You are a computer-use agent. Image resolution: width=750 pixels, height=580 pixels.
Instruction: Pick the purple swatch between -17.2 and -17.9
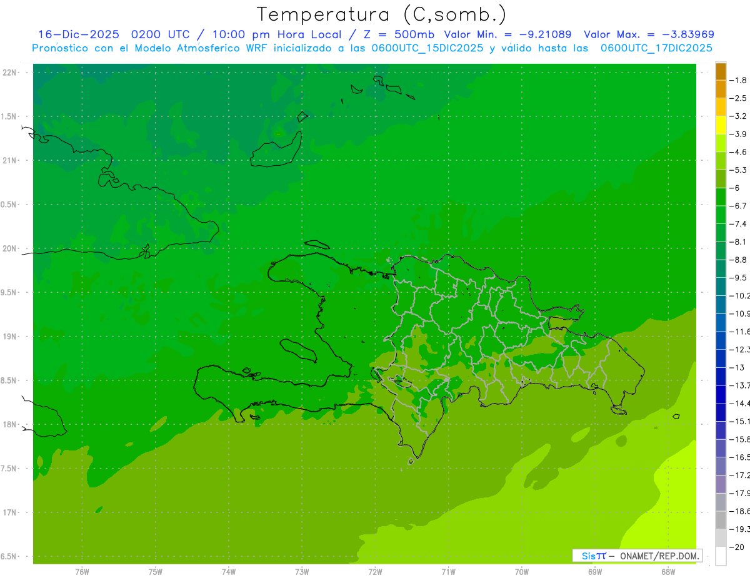[x=721, y=484]
